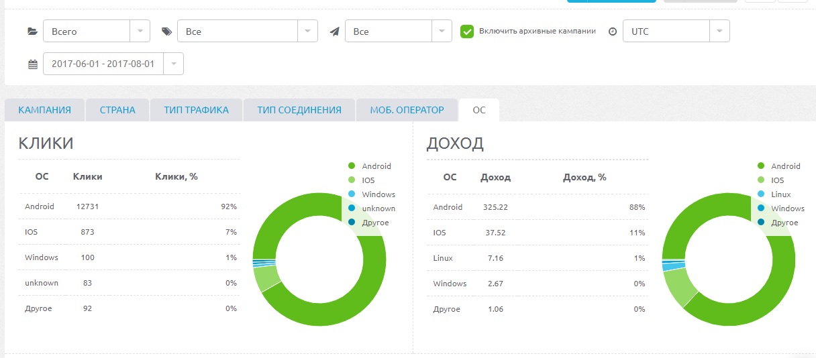Switch to the СТРАНА tab
Screen dimensions: 816x358
[117, 110]
